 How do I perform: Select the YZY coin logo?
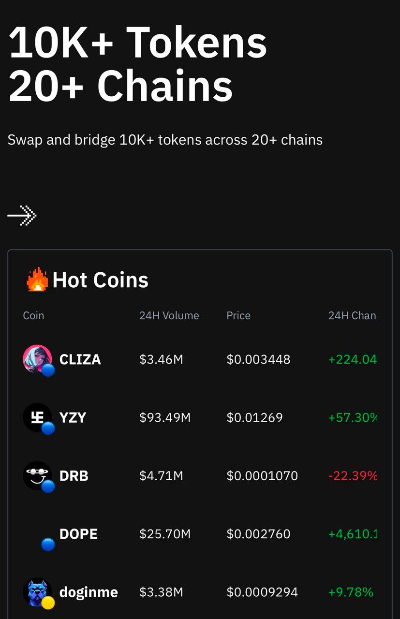click(37, 417)
